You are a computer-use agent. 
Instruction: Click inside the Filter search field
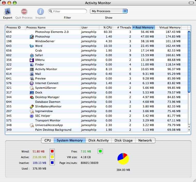[67, 11]
